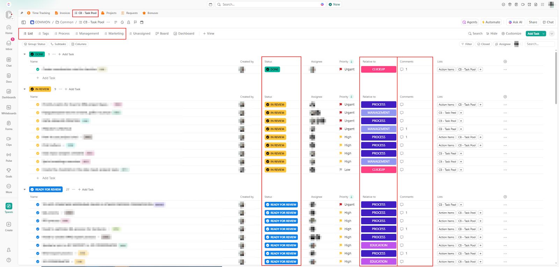The height and width of the screenshot is (267, 559).
Task: Open Forms in the sidebar
Action: point(9,125)
